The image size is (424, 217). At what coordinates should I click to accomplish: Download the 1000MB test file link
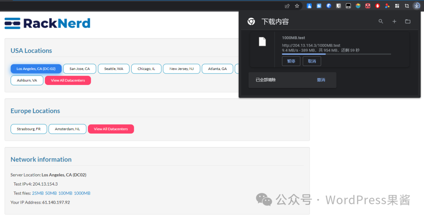pos(82,193)
